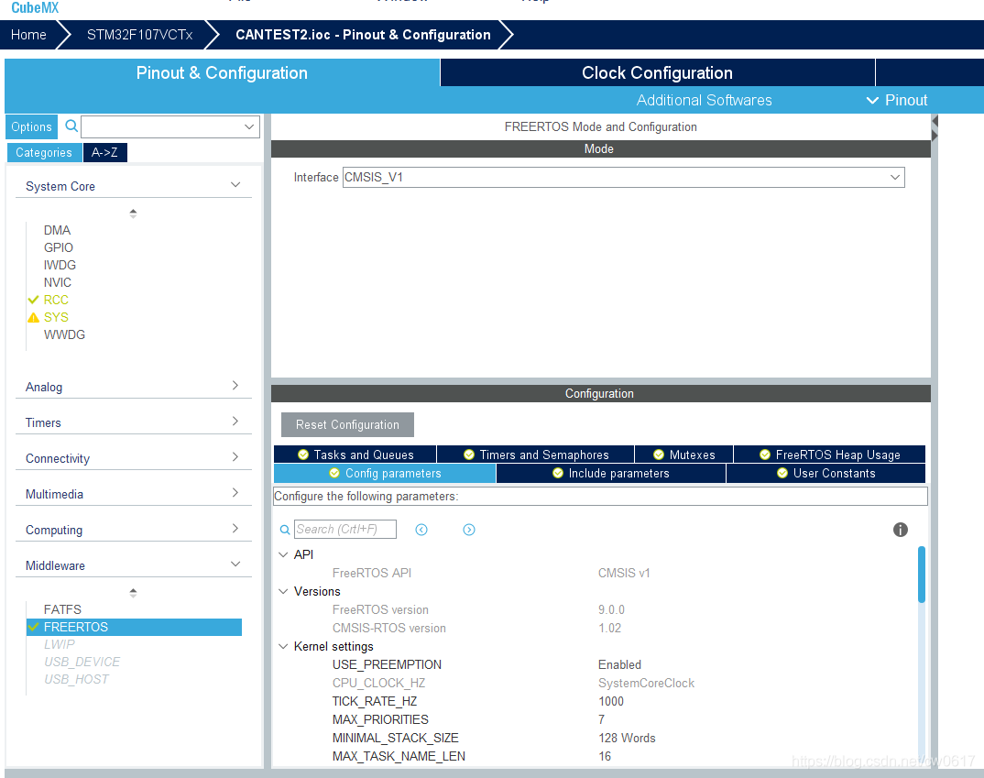This screenshot has height=778, width=984.
Task: Click the MAX_PRIORITIES value 7
Action: tap(601, 719)
